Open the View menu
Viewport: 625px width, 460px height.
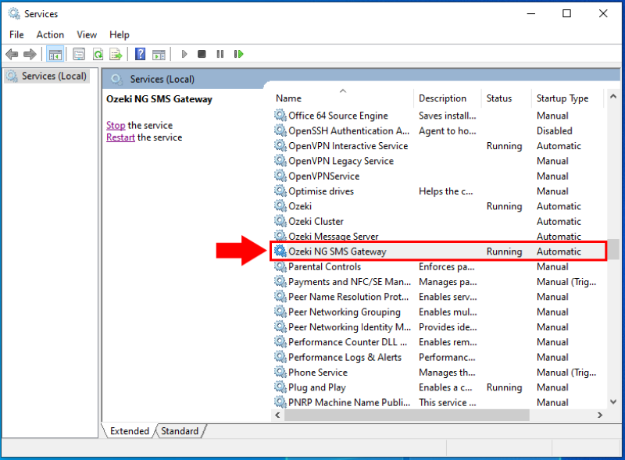(x=87, y=34)
